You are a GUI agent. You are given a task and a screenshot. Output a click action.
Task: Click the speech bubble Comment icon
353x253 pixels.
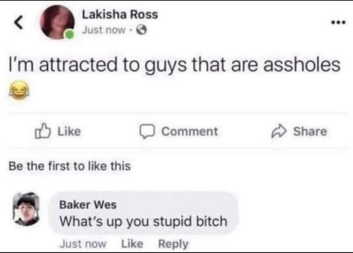[x=147, y=131]
